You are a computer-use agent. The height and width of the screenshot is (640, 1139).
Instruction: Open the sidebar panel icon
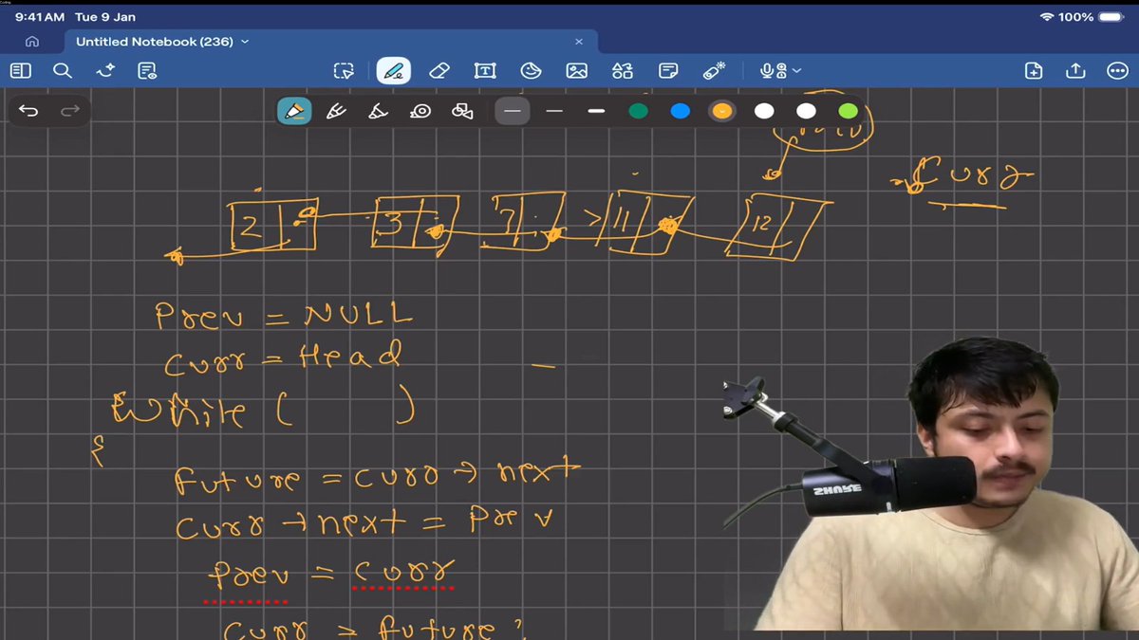[x=20, y=70]
